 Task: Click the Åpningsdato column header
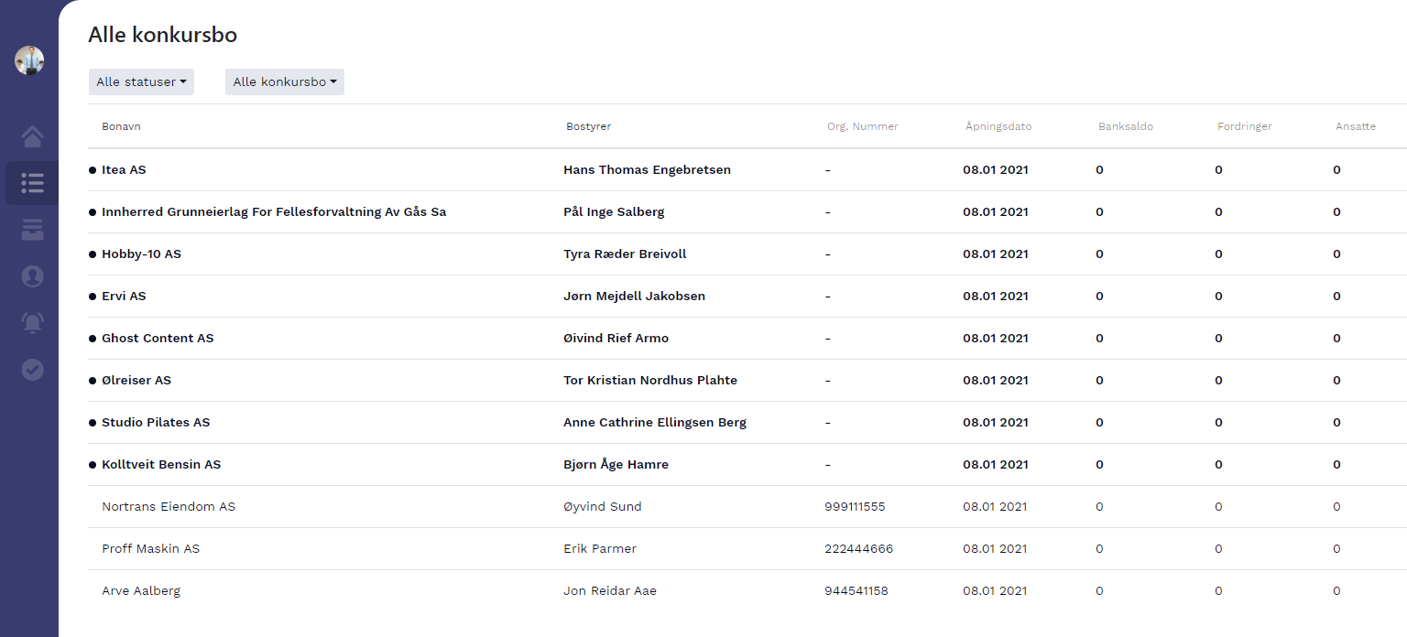tap(998, 126)
